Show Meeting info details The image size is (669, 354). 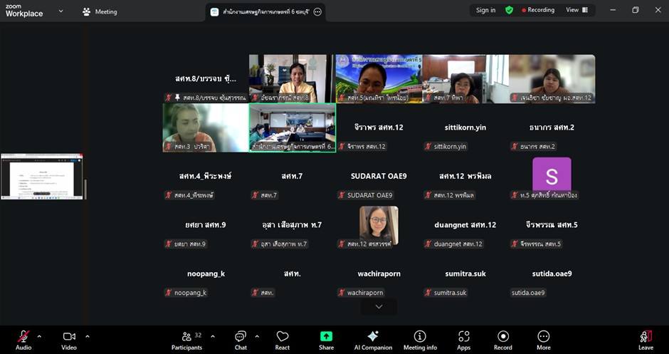(x=420, y=338)
